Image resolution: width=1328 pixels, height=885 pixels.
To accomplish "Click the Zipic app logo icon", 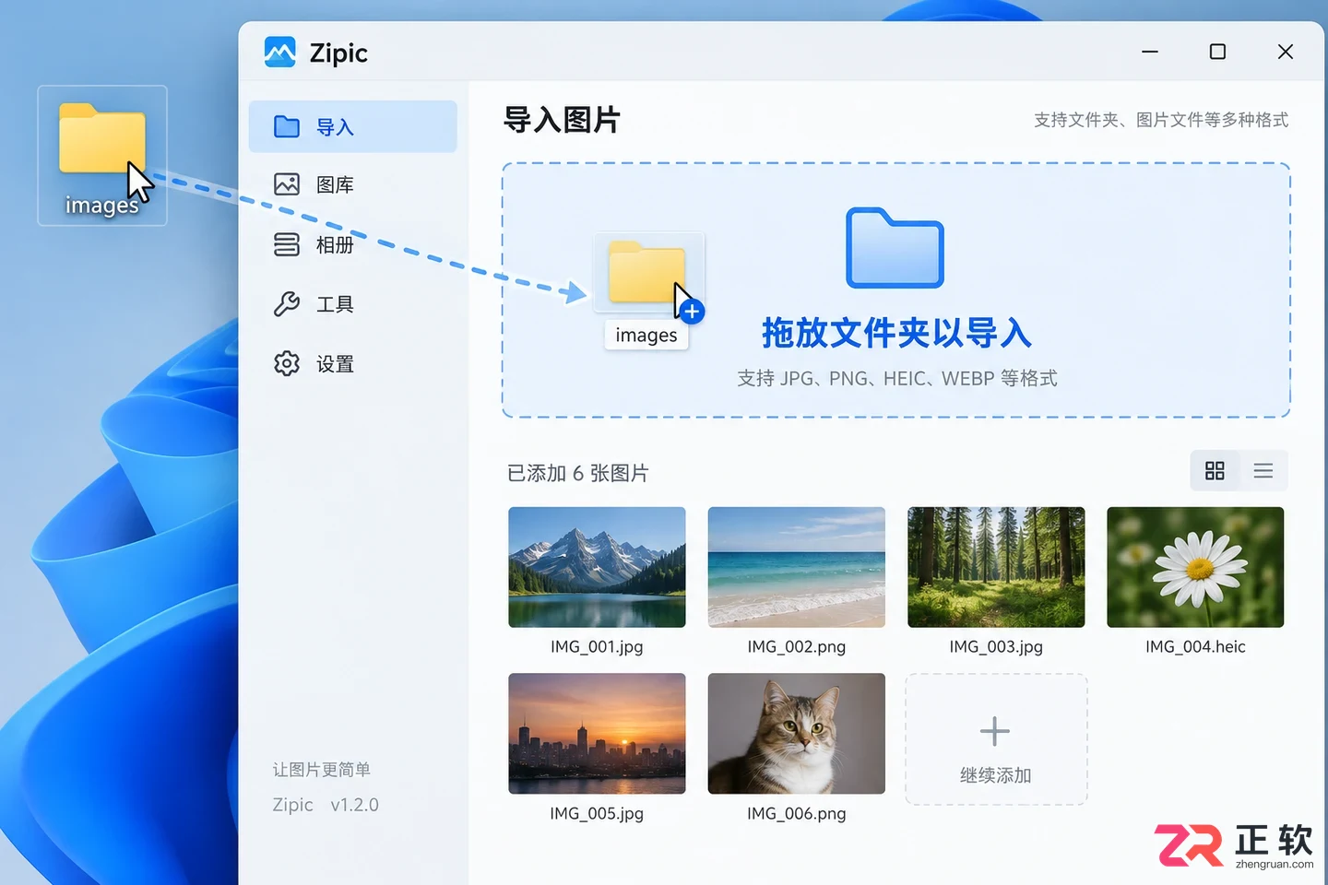I will coord(279,53).
